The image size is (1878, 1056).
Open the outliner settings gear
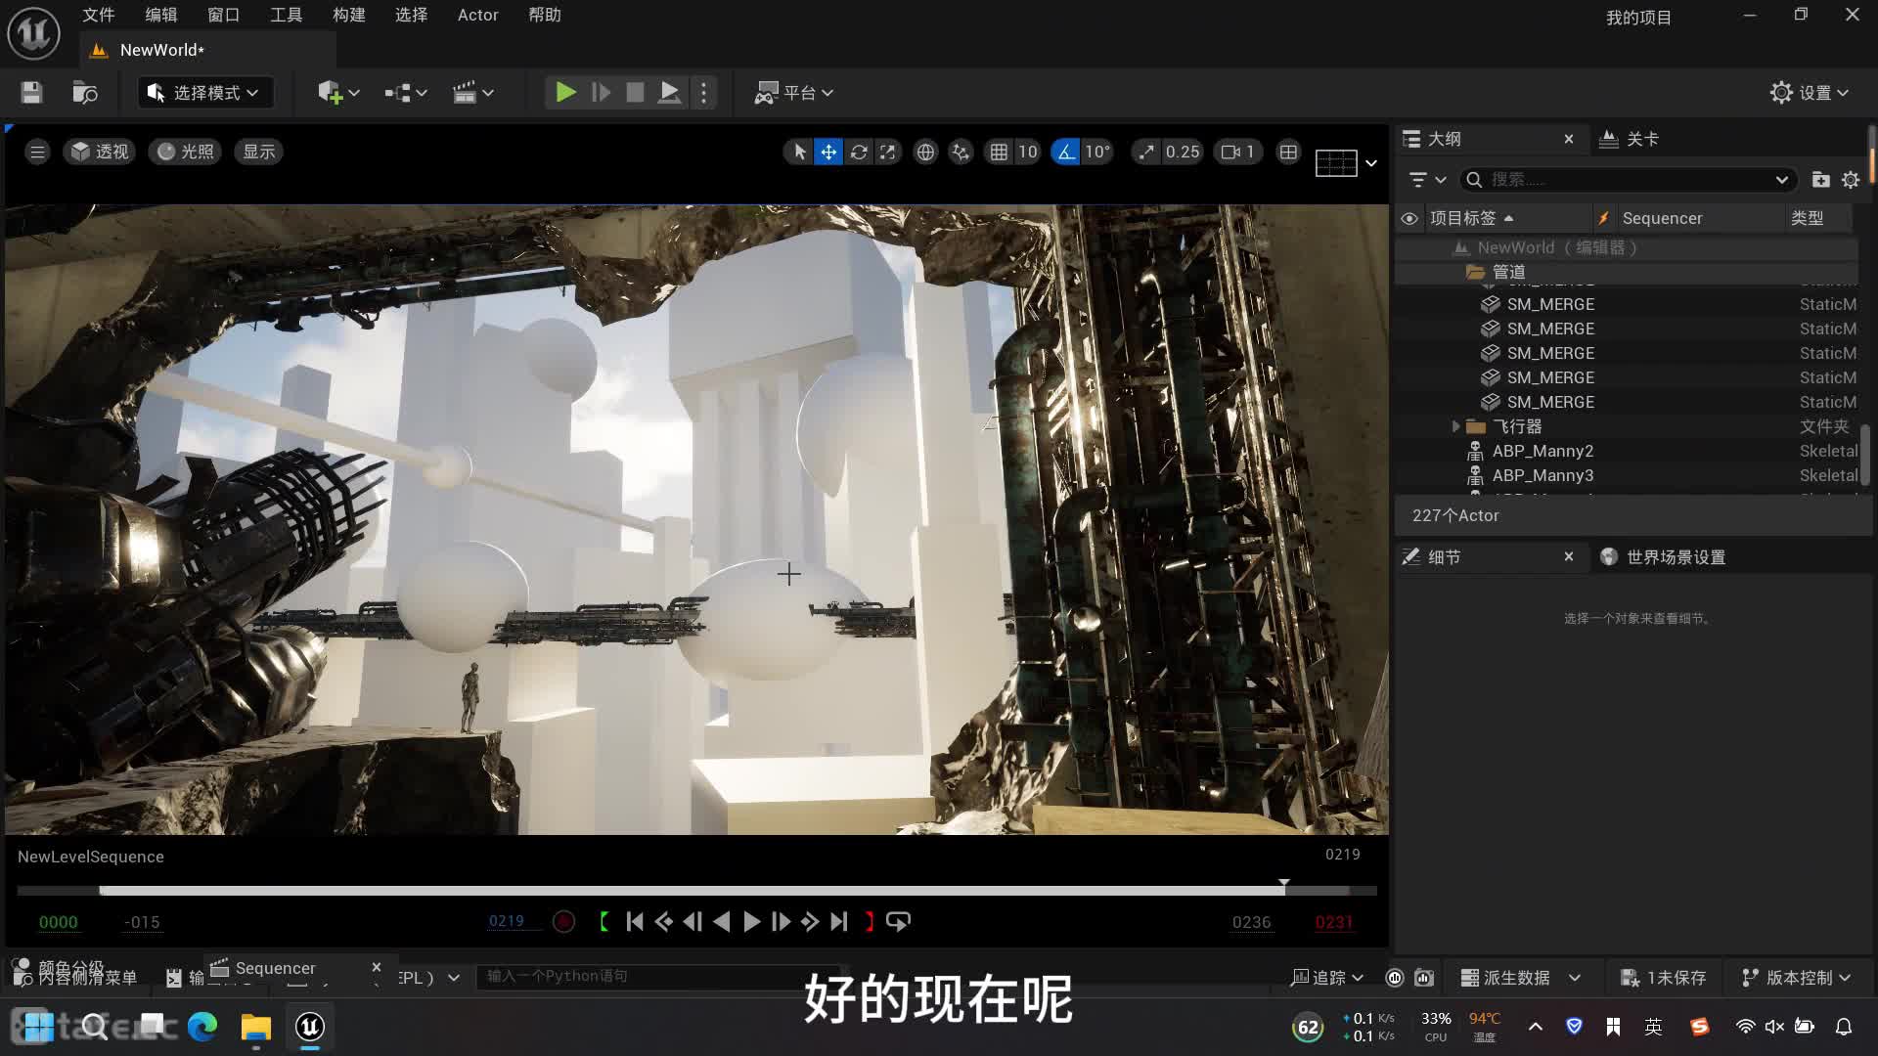click(1851, 180)
